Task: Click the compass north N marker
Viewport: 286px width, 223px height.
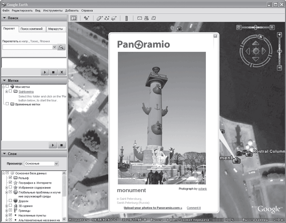Action: click(x=261, y=37)
